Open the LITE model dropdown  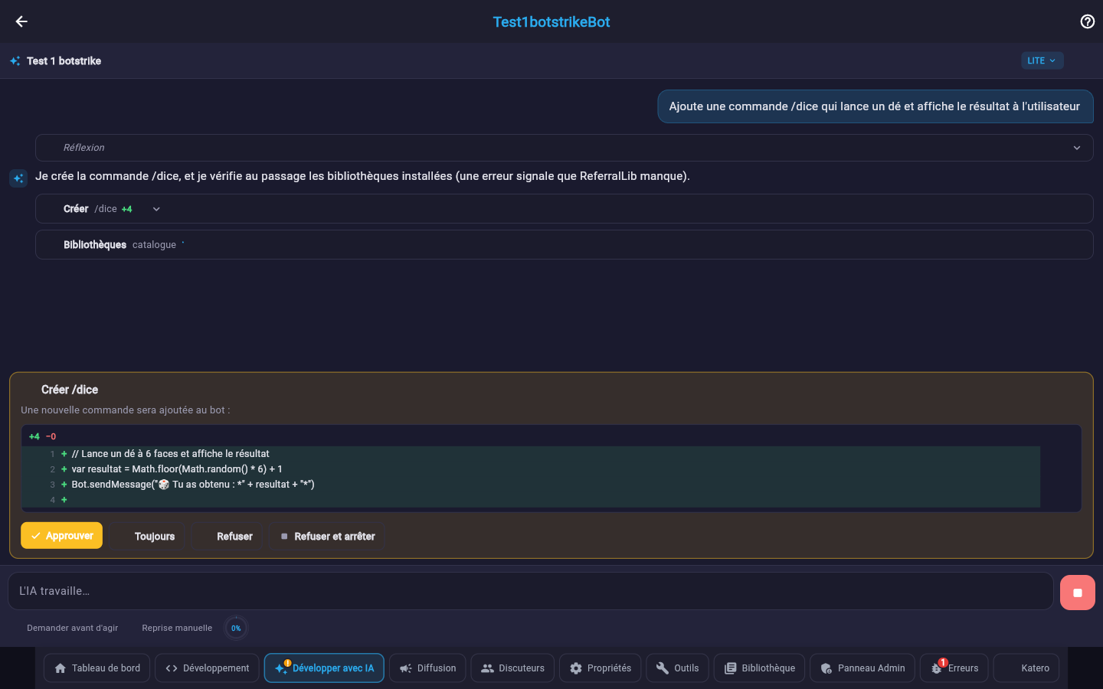point(1042,60)
